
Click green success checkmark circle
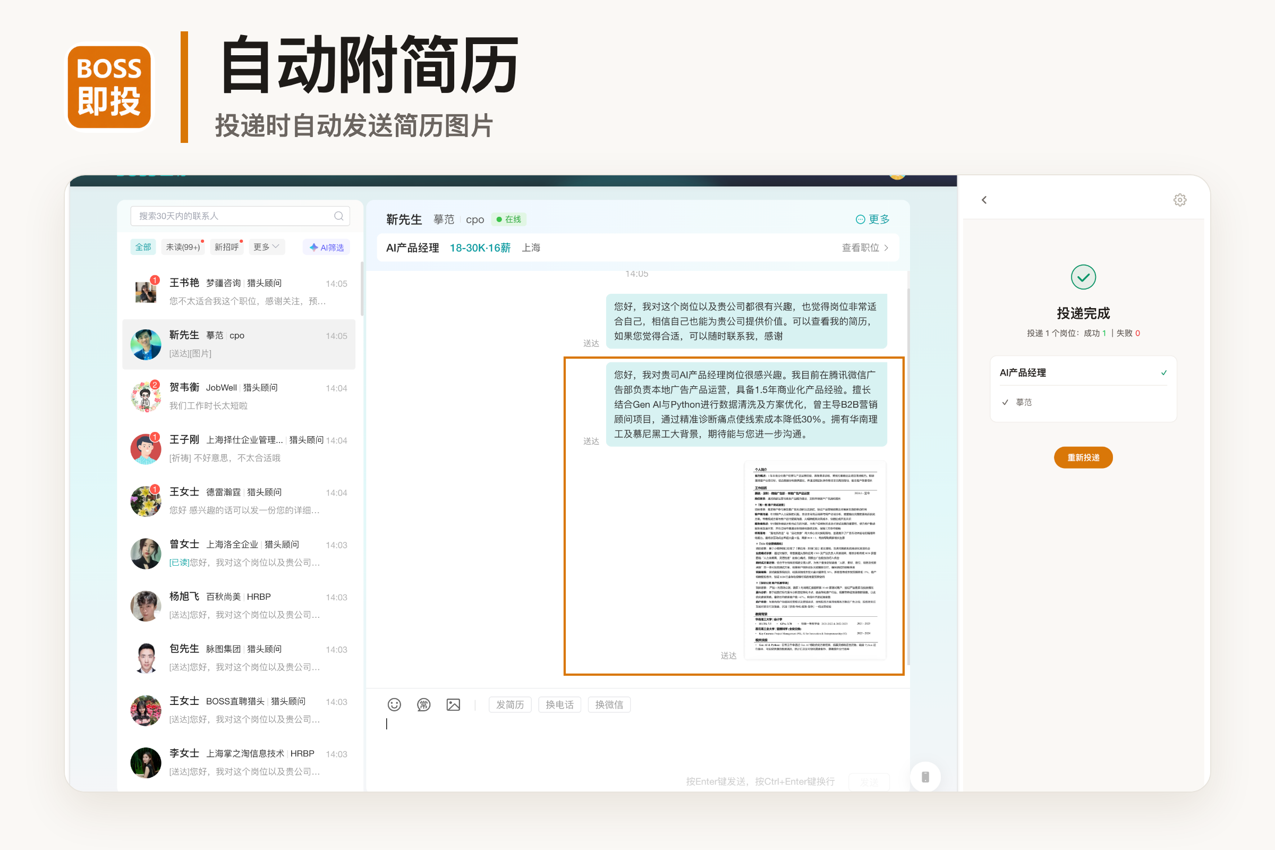(1083, 277)
